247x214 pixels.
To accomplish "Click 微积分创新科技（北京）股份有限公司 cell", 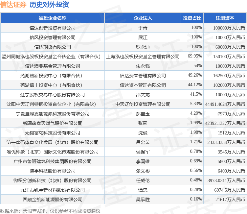I will click(53, 180).
